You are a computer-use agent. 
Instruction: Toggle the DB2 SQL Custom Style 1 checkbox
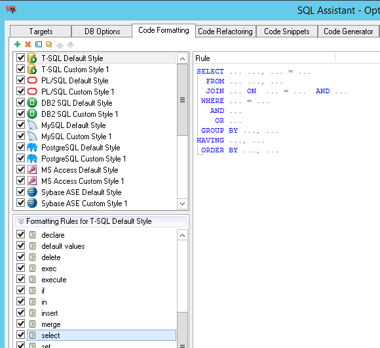tap(20, 114)
